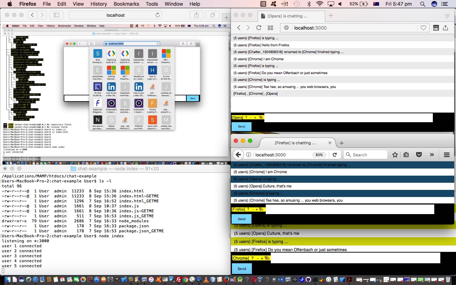This screenshot has height=285, width=456.
Task: Reload the page with Opera's refresh icon
Action: (259, 27)
